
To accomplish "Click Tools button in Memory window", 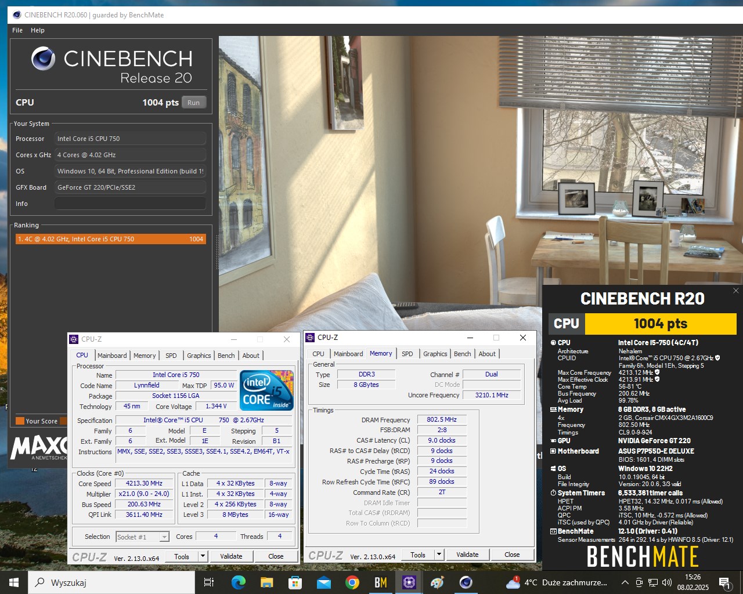I will click(418, 555).
